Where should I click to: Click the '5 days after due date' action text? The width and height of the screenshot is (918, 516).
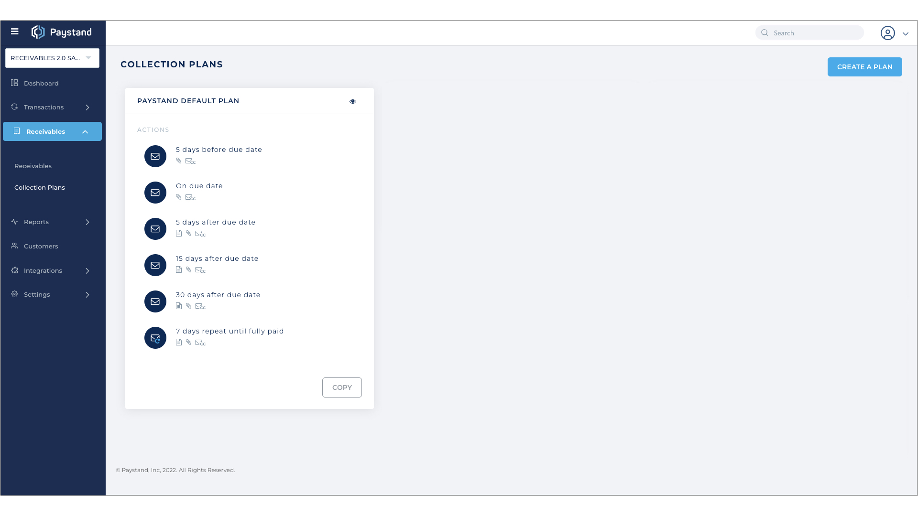pyautogui.click(x=216, y=222)
